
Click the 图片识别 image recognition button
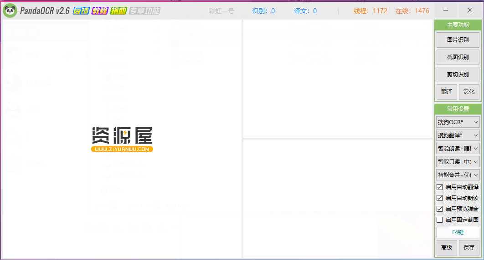coord(458,40)
